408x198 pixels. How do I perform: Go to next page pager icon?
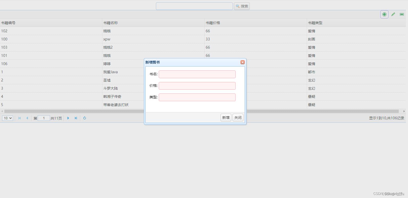tap(68, 118)
